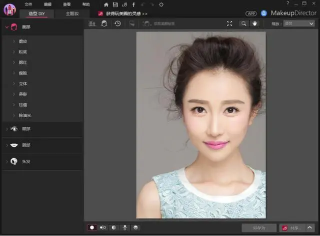Click the Undo arrow icon
The image size is (320, 236).
click(143, 4)
